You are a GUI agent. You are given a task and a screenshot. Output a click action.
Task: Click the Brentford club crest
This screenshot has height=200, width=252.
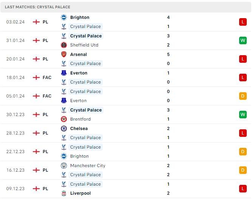(64, 119)
